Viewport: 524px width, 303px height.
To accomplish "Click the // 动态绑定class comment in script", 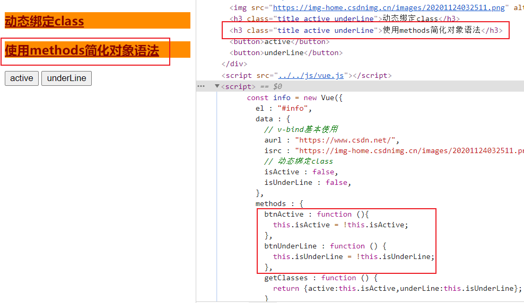I will tap(299, 162).
